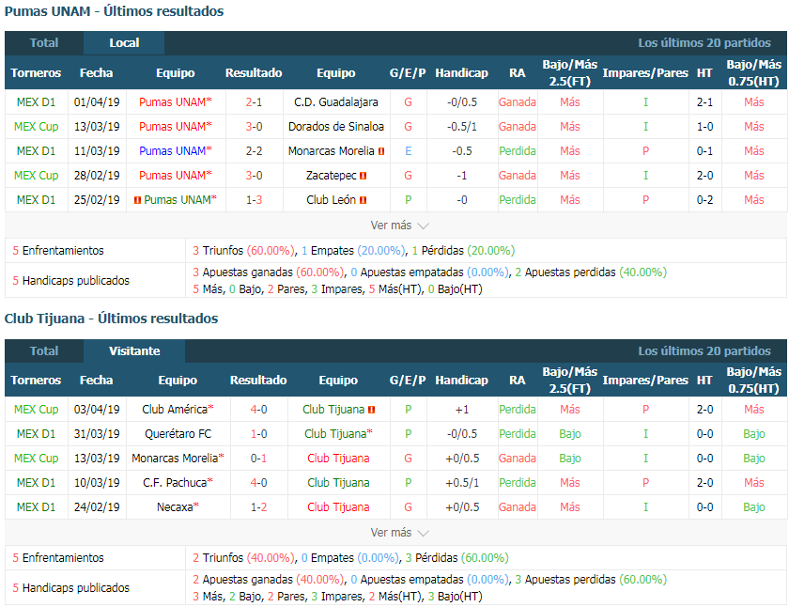The width and height of the screenshot is (789, 607).
Task: Click 'Perdida' RA in Querétaro FC row
Action: (x=518, y=434)
